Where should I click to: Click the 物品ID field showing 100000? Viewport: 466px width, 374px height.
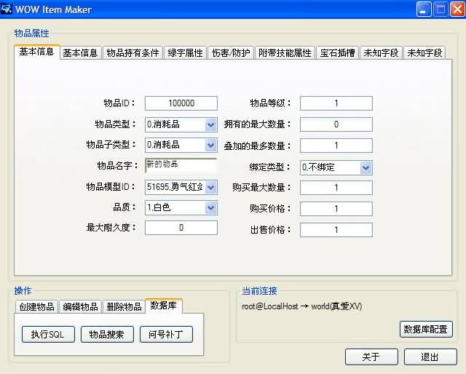click(181, 103)
